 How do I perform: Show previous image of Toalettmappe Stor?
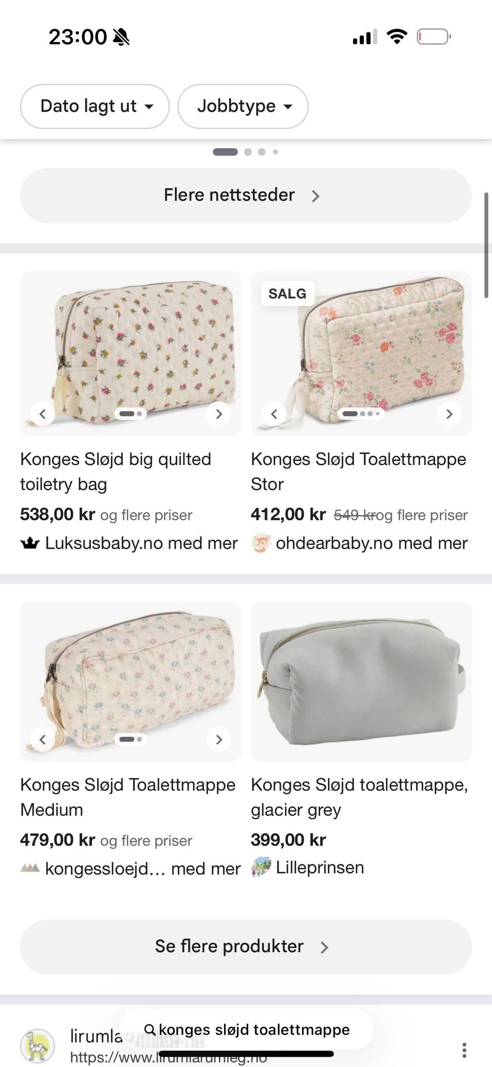tap(274, 414)
